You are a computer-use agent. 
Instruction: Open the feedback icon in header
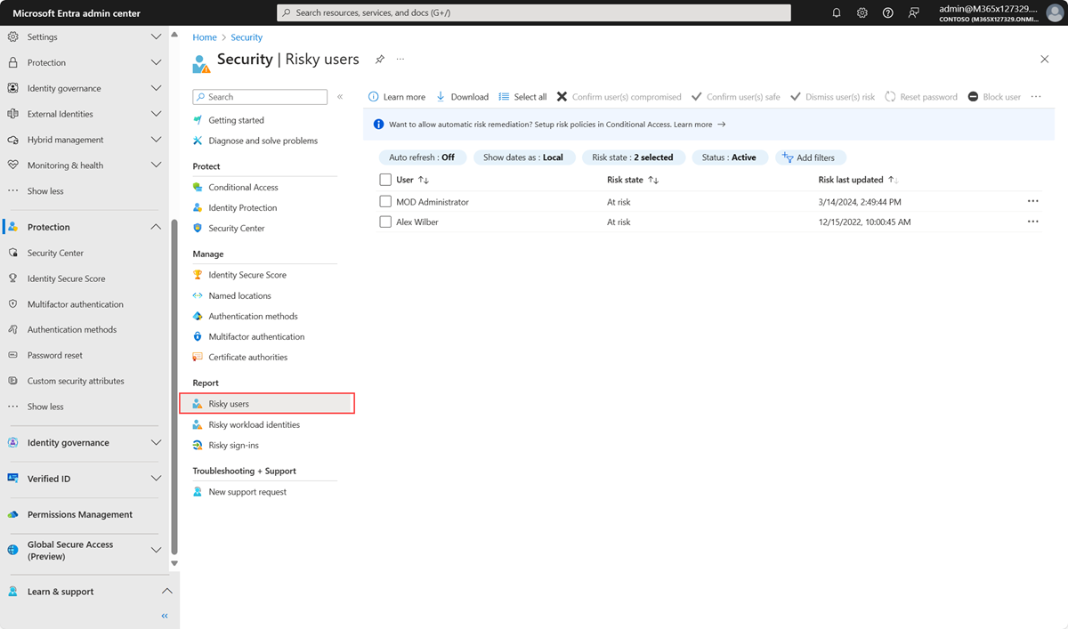(914, 12)
